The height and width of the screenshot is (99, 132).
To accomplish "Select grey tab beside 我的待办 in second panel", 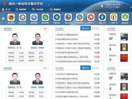I will (96, 68).
